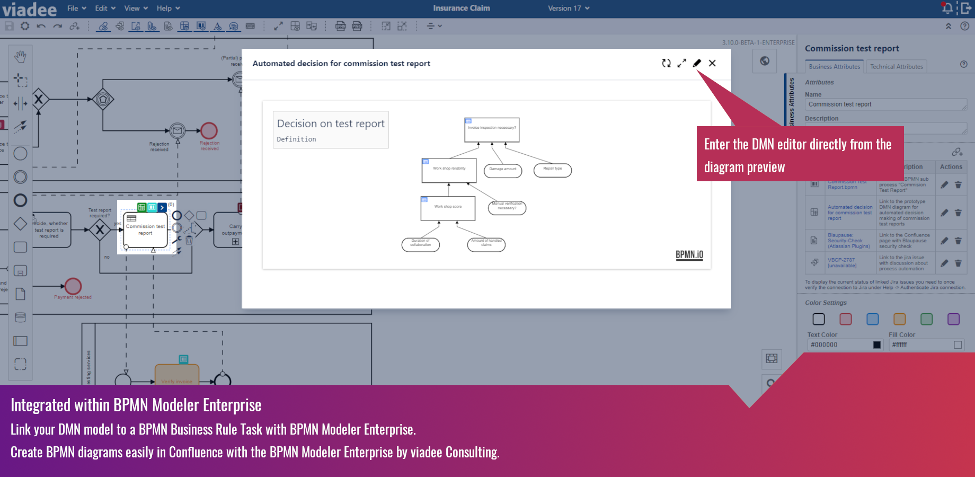Click the Name field with Commission test report

(886, 104)
